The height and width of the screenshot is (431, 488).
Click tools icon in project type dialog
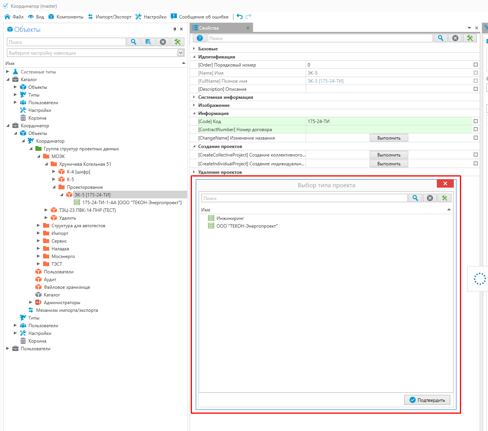click(x=445, y=198)
